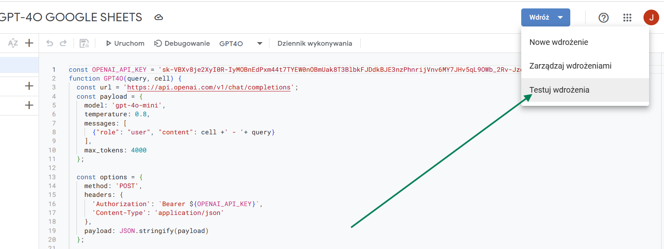
Task: Sort files alphabetically with AZ icon
Action: pos(13,43)
